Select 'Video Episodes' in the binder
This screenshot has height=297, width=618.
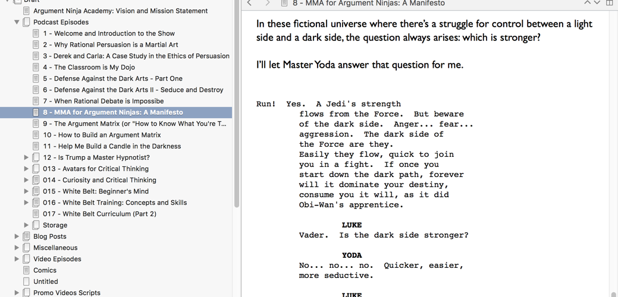point(58,259)
